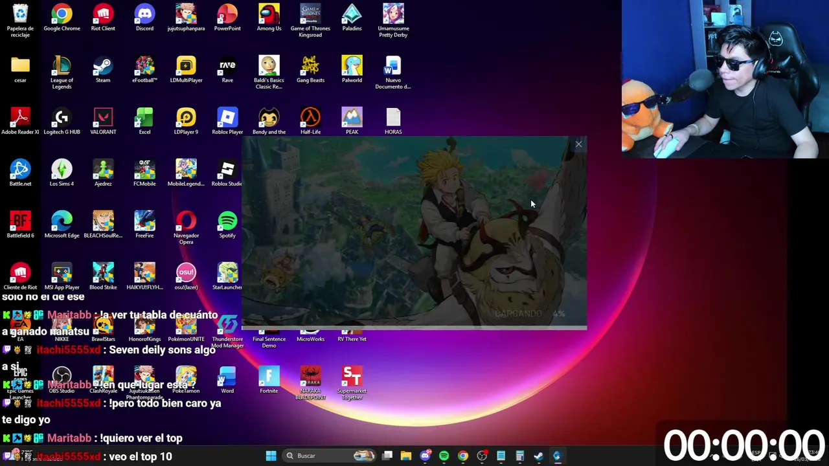Image resolution: width=829 pixels, height=466 pixels.
Task: Select the Ajedrez desktop icon
Action: click(x=103, y=173)
